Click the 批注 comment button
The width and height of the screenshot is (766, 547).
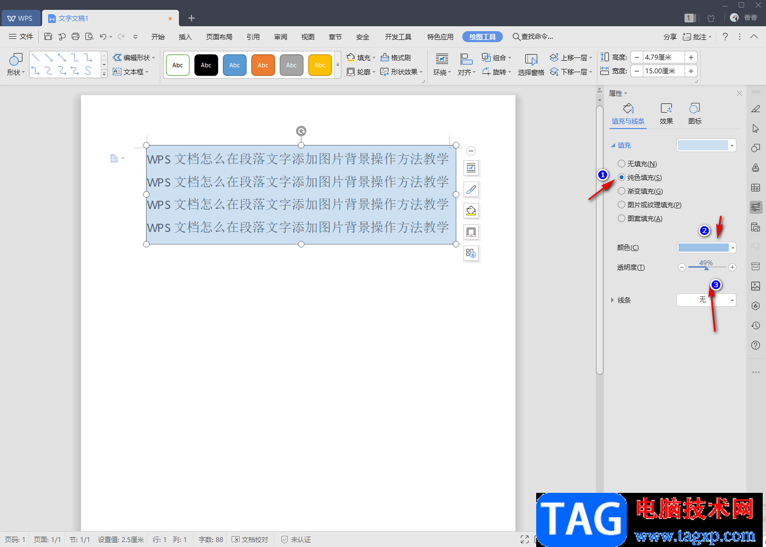(697, 37)
